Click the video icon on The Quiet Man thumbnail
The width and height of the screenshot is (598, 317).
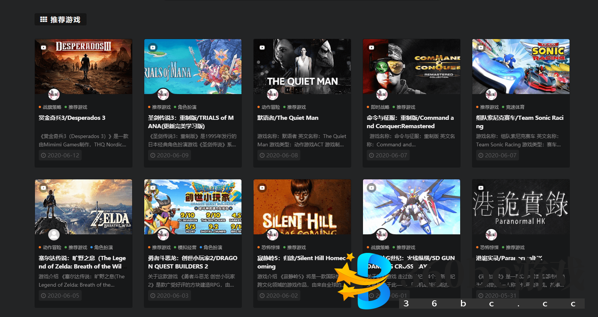point(262,48)
